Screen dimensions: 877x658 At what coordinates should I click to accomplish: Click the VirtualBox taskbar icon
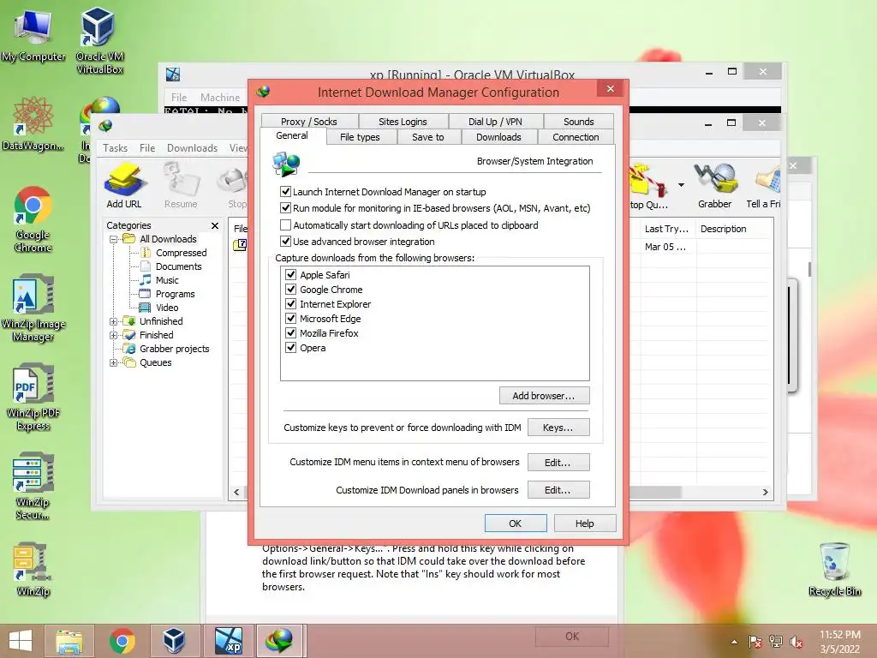pos(174,641)
